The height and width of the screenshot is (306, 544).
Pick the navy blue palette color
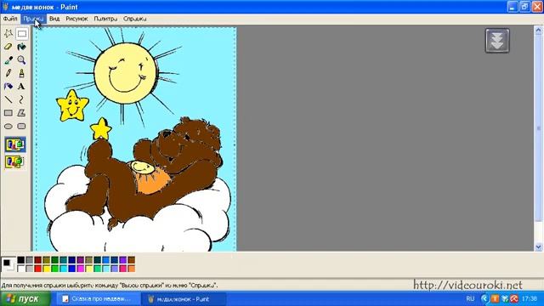click(71, 260)
